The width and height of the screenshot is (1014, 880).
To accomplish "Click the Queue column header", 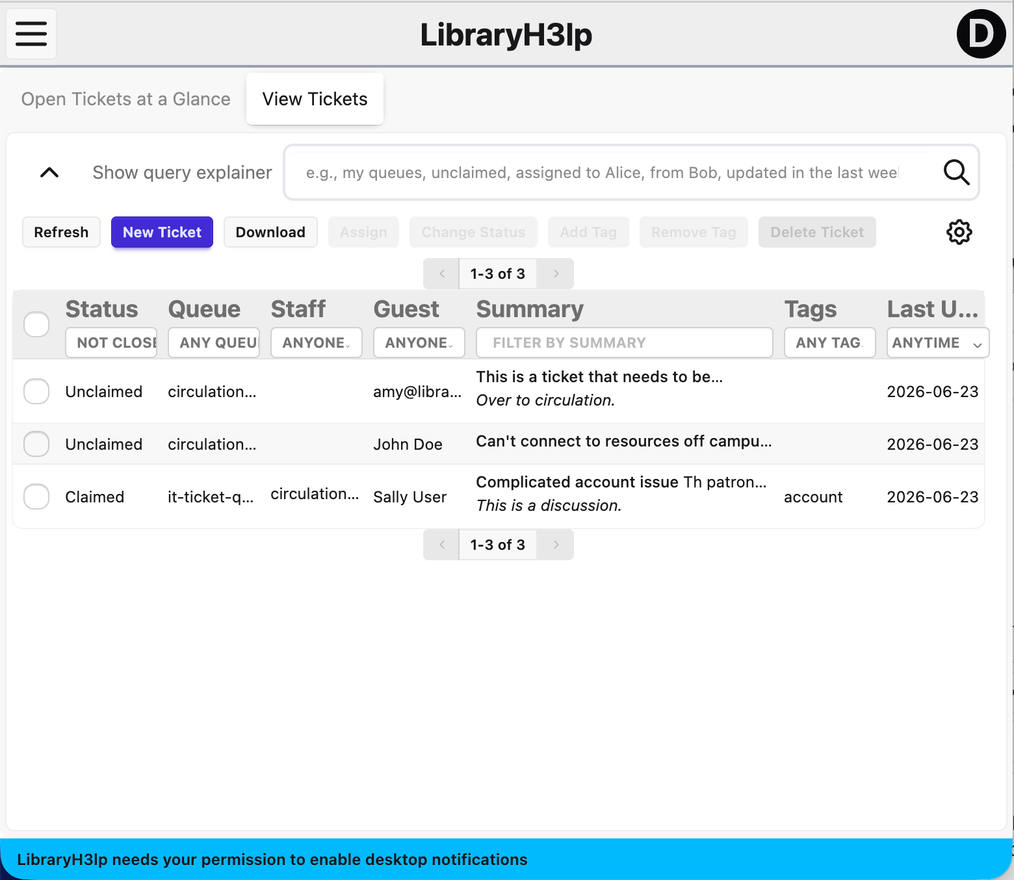I will point(205,309).
